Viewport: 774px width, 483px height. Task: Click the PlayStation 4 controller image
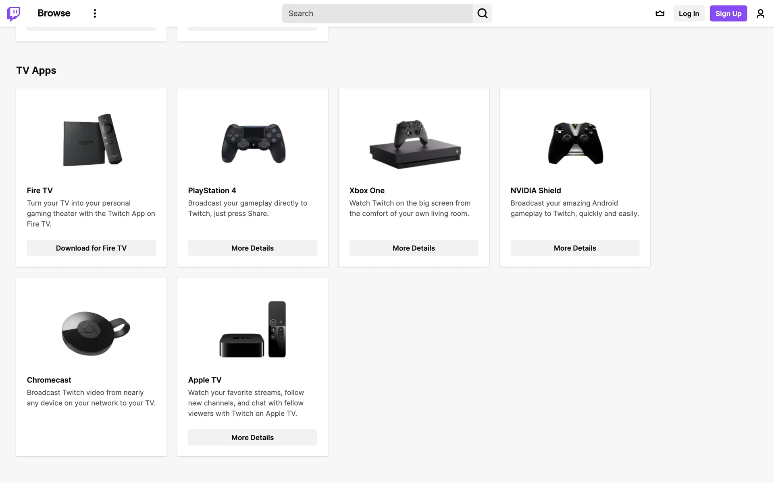coord(253,143)
